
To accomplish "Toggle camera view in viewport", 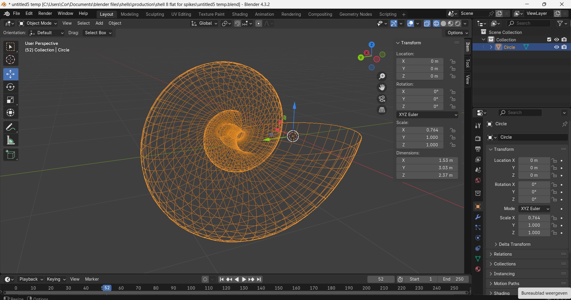I will pyautogui.click(x=382, y=99).
